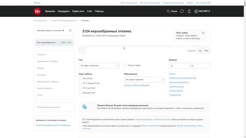Viewport: 246px width, 138px height.
Task: Click Водительское удостоверение filter link
Action: point(183,78)
